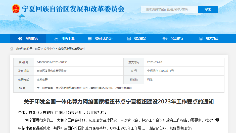Open the 机关党建 menu item
The height and width of the screenshot is (133, 236).
pyautogui.click(x=212, y=38)
